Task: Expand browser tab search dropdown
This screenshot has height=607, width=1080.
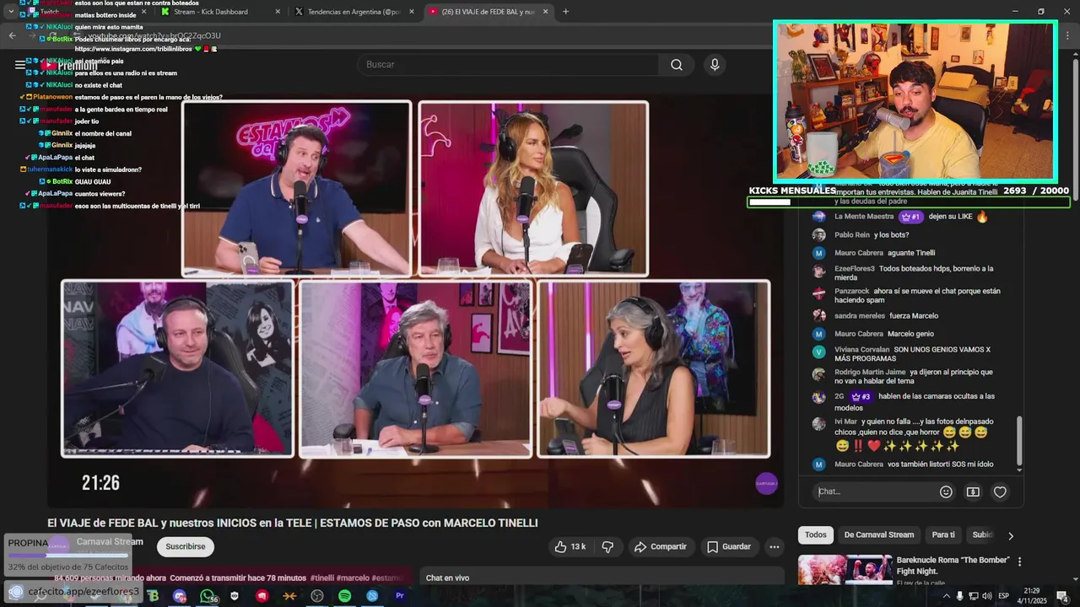Action: tap(11, 12)
